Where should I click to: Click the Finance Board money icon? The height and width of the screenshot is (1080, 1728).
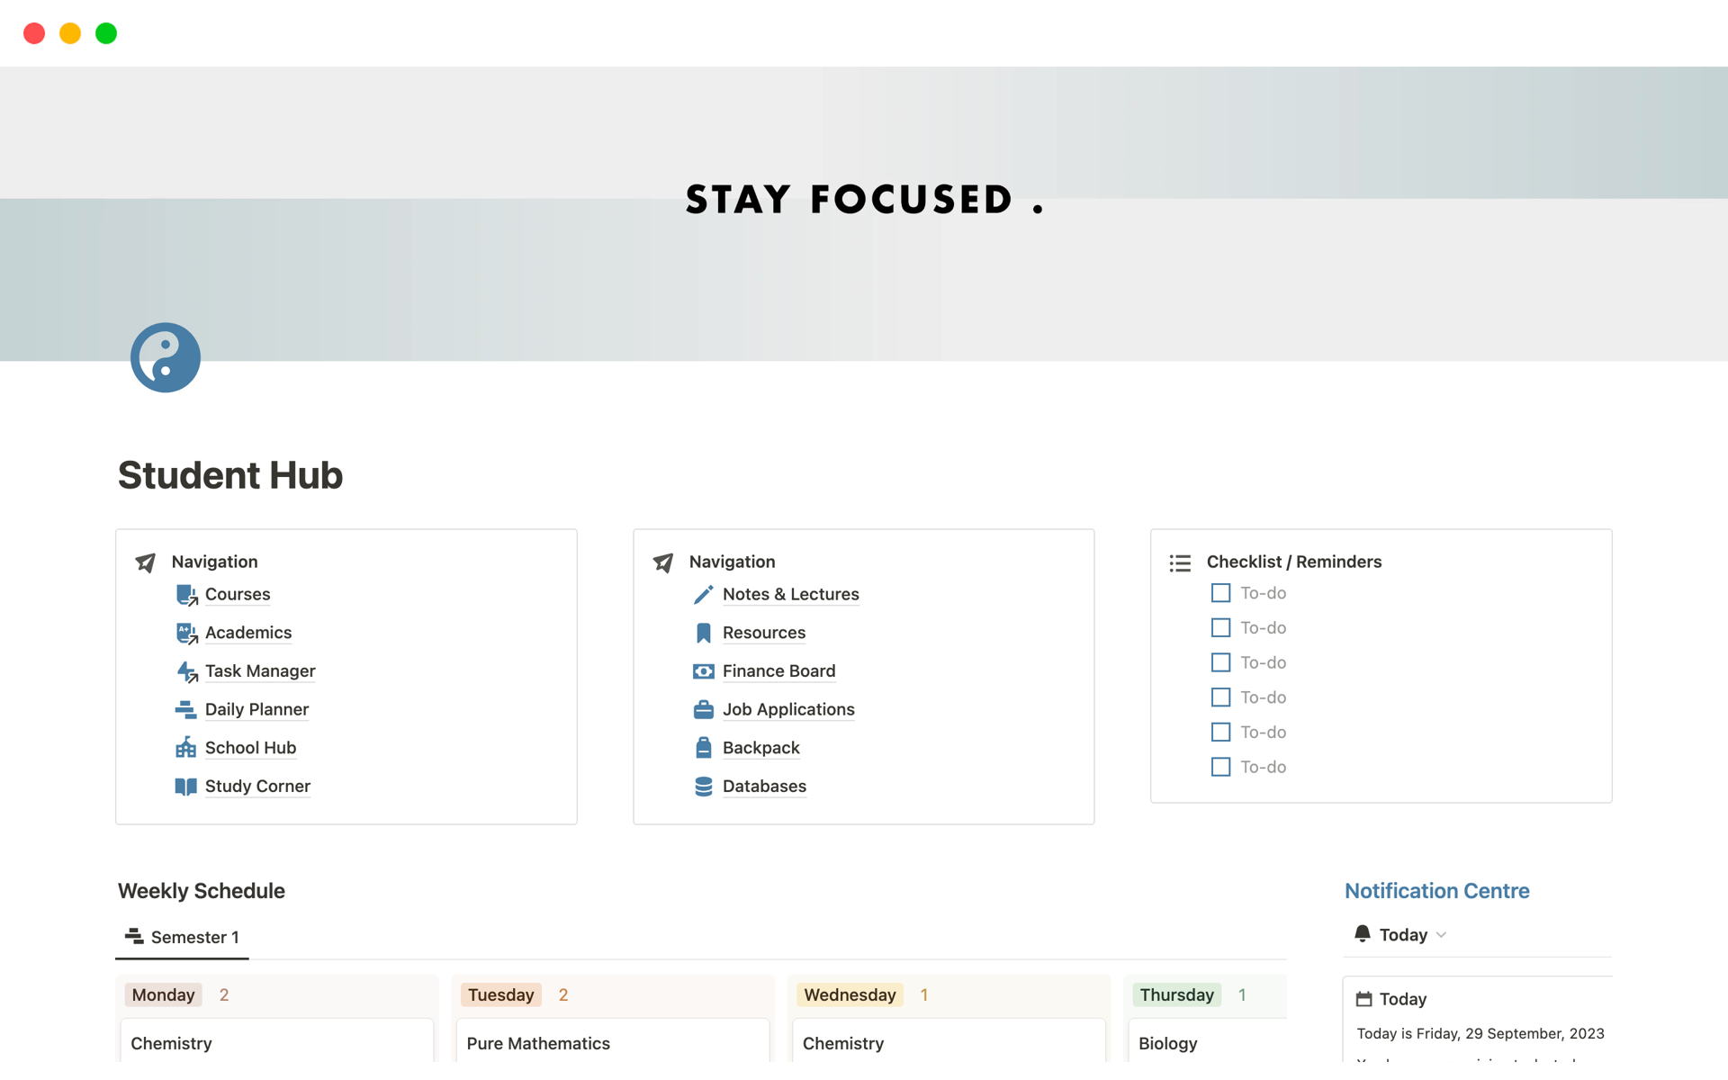(704, 671)
